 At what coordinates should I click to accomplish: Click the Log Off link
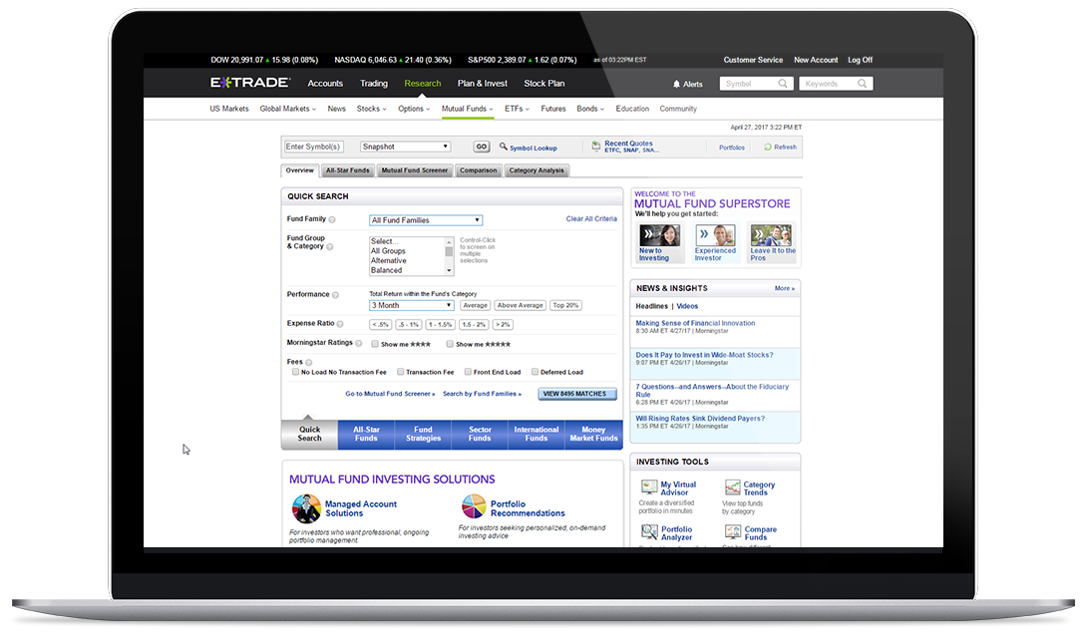[x=861, y=60]
